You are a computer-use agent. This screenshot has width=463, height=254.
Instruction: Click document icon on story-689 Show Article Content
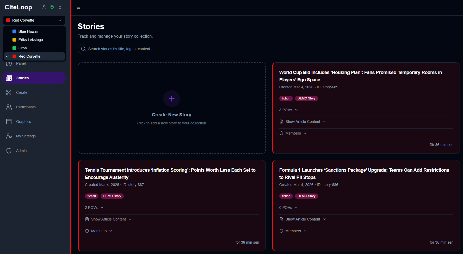tap(281, 122)
